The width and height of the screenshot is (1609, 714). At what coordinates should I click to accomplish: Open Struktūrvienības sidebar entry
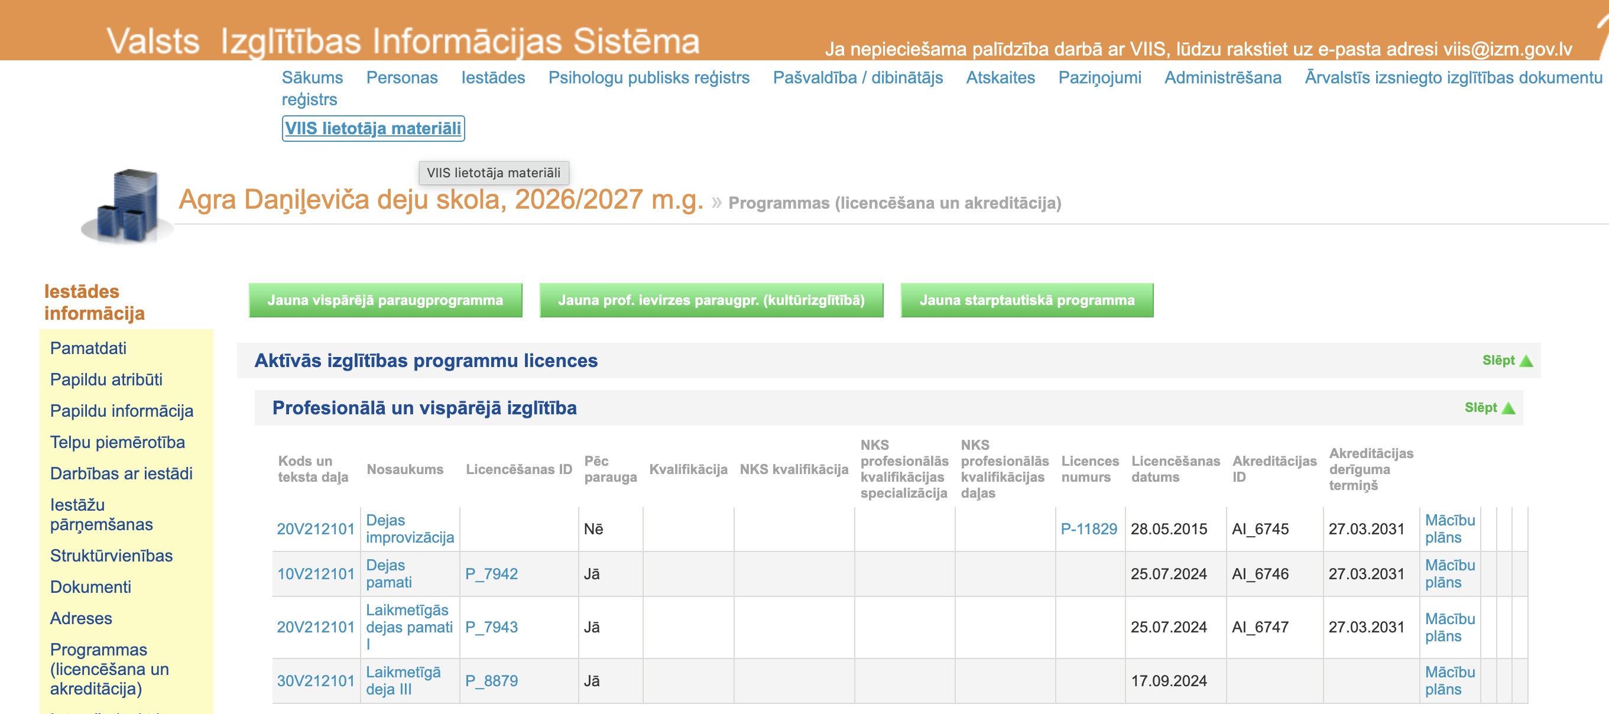111,556
